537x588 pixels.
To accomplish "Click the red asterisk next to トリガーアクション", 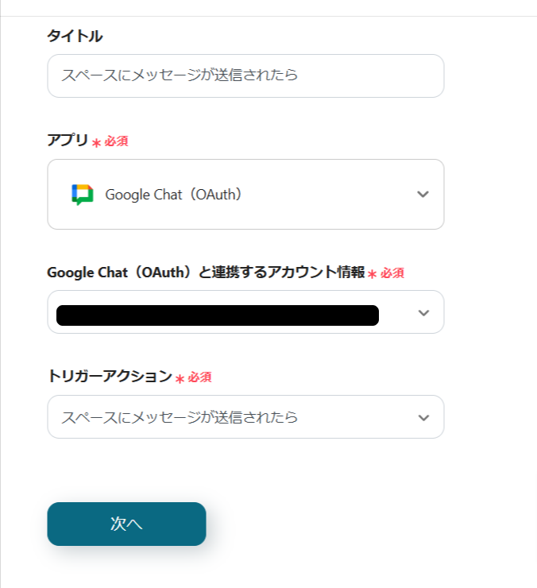I will tap(180, 379).
